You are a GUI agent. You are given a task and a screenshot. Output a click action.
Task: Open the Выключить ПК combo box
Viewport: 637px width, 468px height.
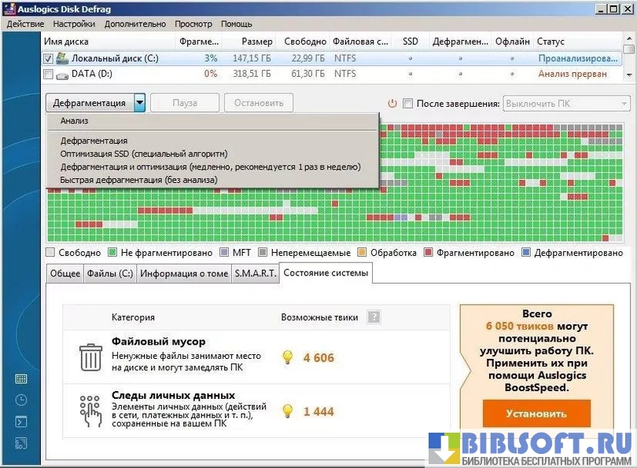coord(566,104)
